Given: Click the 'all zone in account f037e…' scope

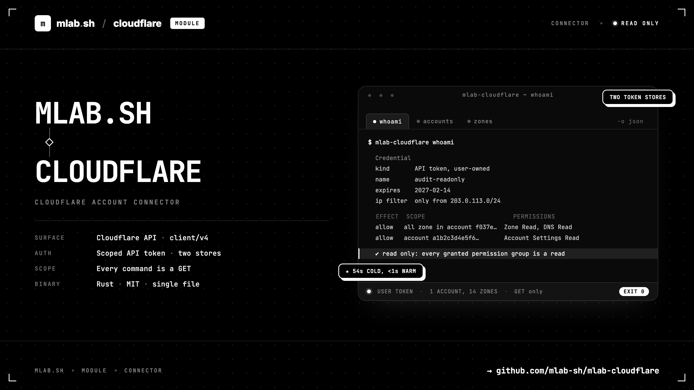Looking at the screenshot, I should tap(451, 227).
